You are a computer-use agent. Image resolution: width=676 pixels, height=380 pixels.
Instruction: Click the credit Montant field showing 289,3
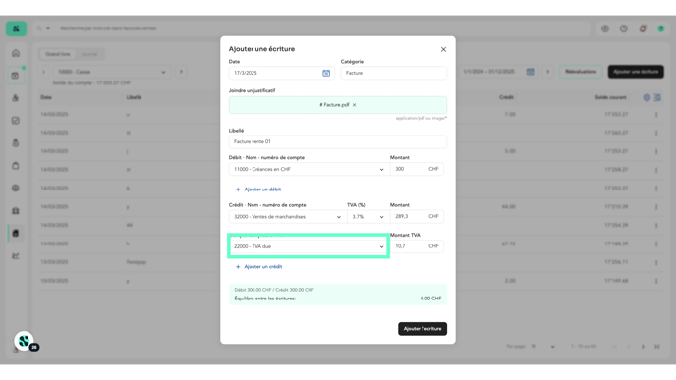pos(417,217)
